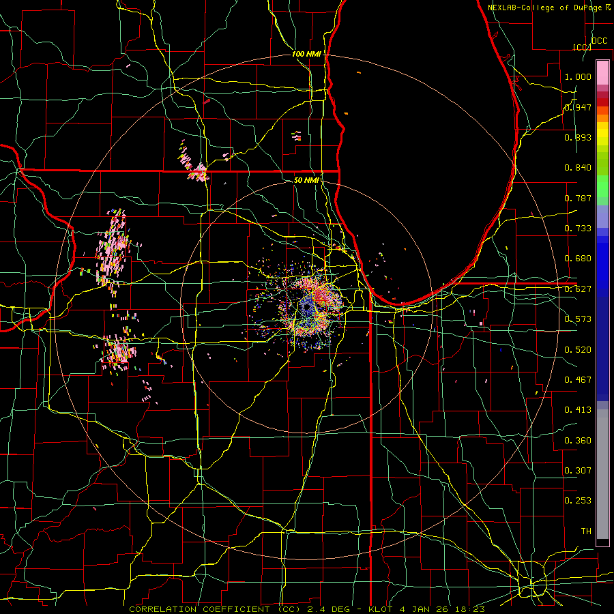The height and width of the screenshot is (614, 614).
Task: Select the 0.307 scale value
Action: click(578, 471)
